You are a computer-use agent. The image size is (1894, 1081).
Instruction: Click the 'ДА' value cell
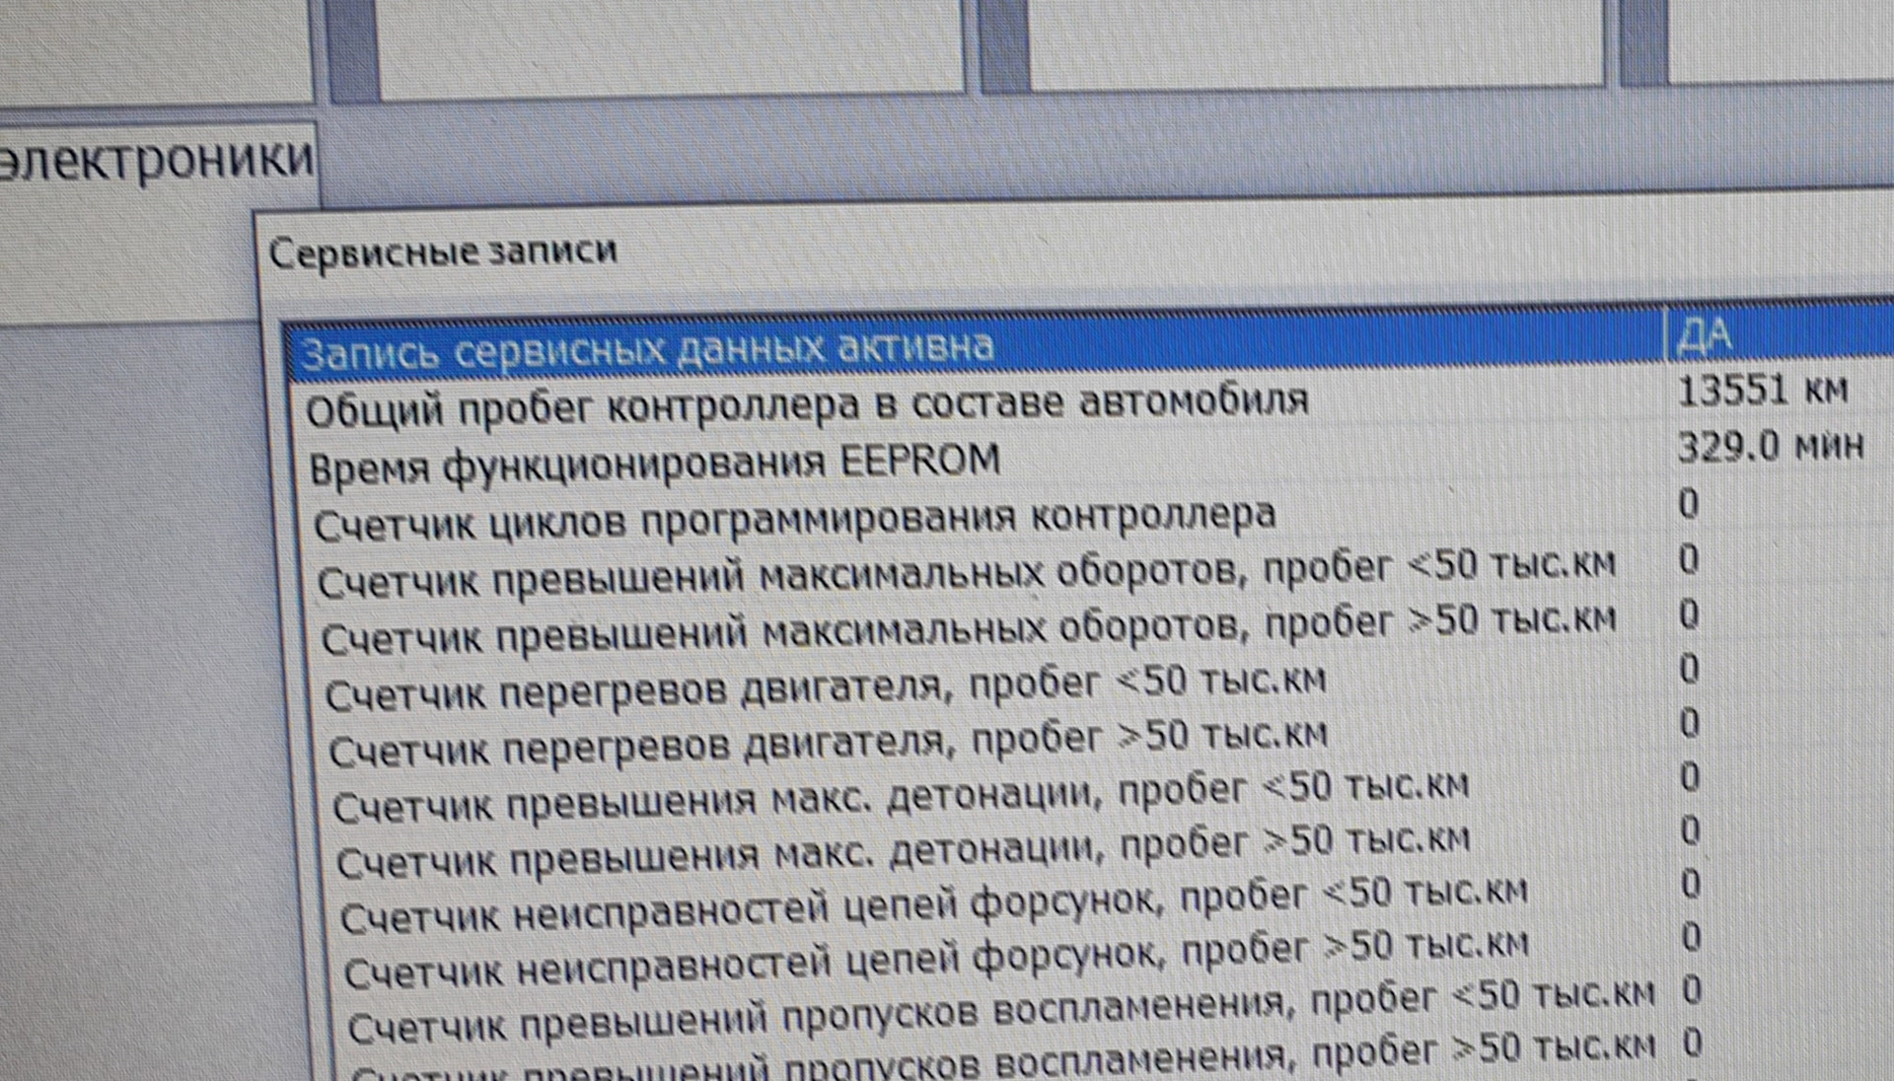[1704, 336]
